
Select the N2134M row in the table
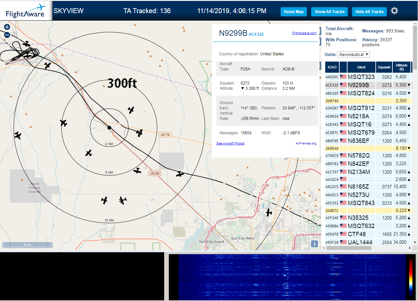pyautogui.click(x=368, y=172)
